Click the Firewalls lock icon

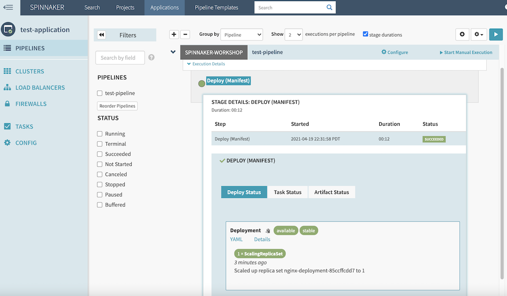[7, 104]
